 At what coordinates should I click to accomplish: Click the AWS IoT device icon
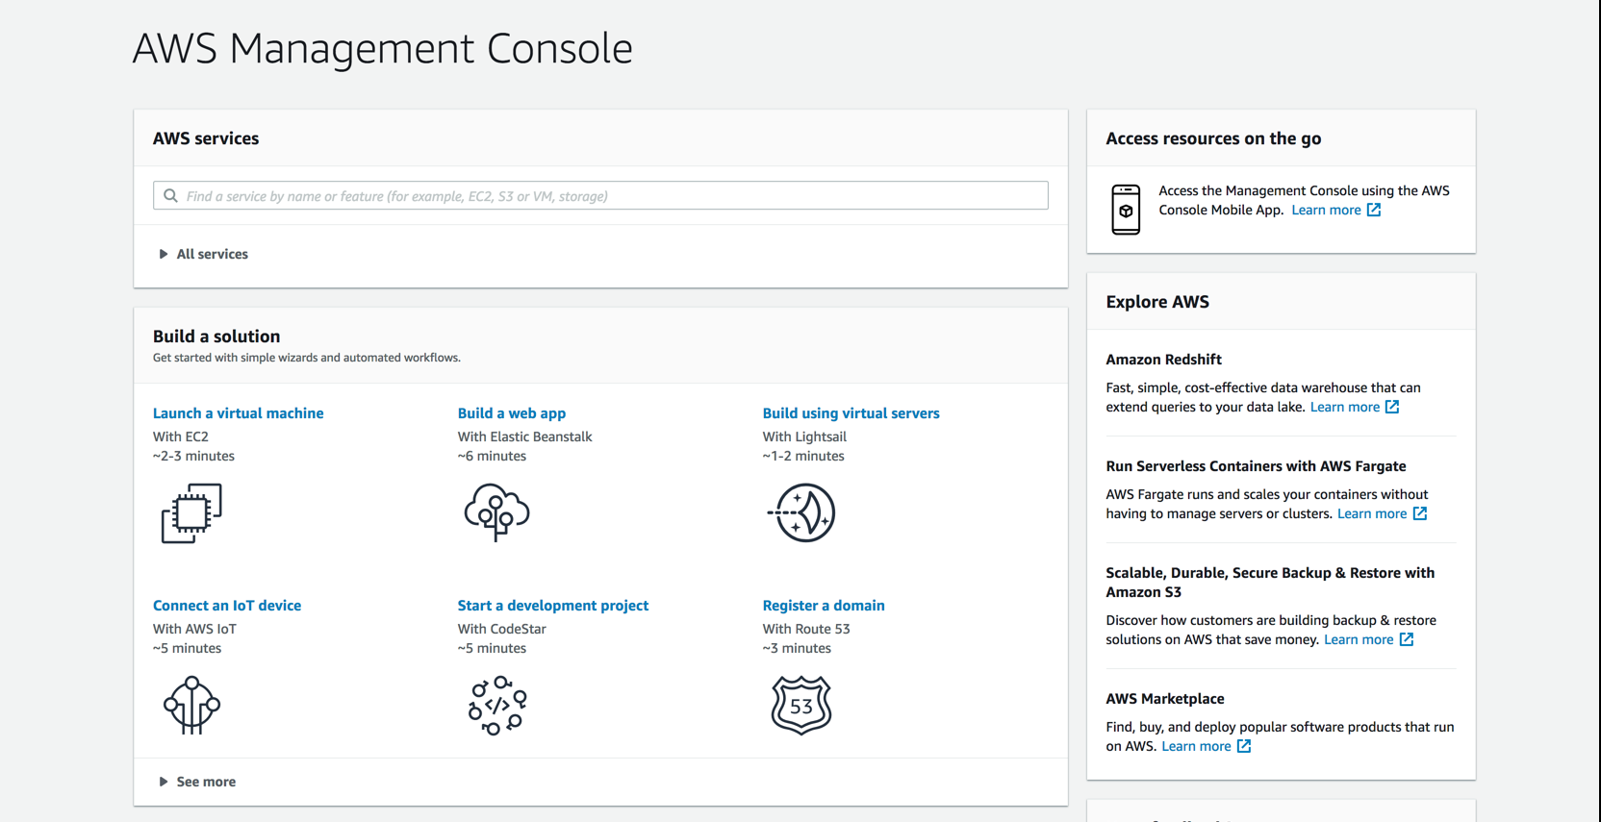coord(191,706)
